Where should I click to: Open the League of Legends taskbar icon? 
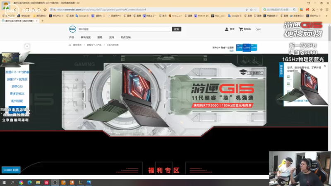[80, 182]
